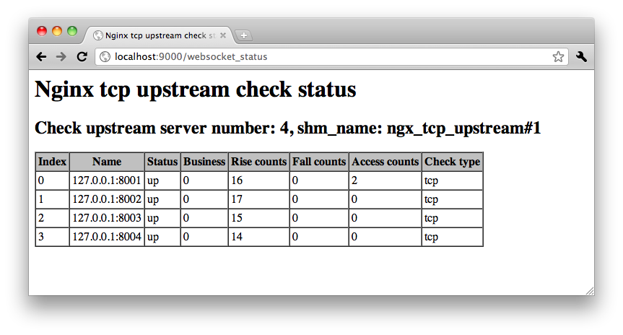Image resolution: width=623 pixels, height=335 pixels.
Task: Click rise count "15" for 127.0.0.1:8003
Action: [x=258, y=218]
